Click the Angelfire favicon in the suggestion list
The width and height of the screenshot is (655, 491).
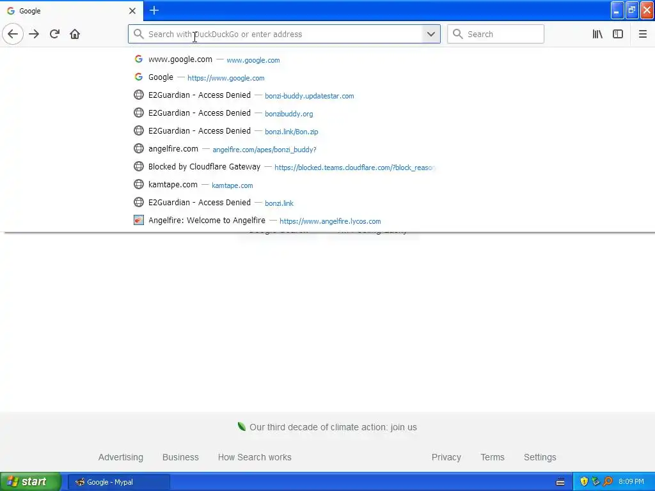[139, 220]
